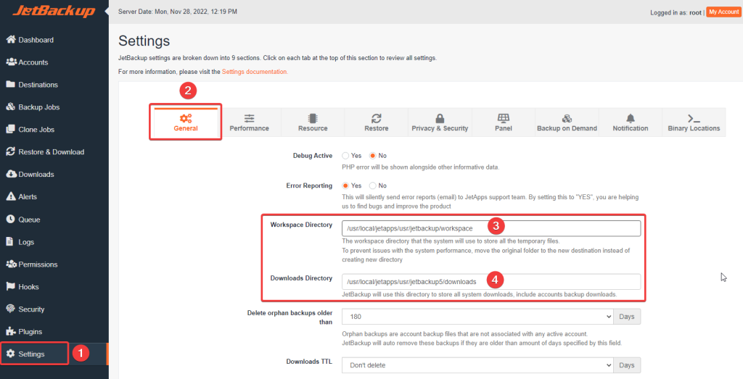This screenshot has width=743, height=379.
Task: Click the 'Delete orphan backups older than' label
Action: (x=290, y=317)
